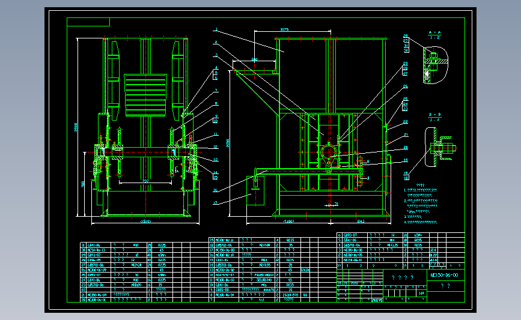
Task: Click part callout number 26
Action: 406,86
